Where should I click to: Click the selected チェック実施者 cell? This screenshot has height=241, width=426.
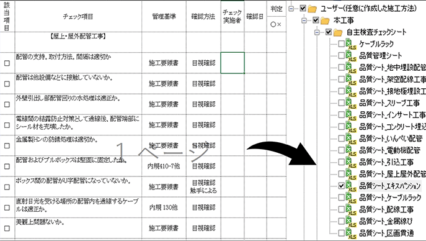click(x=233, y=63)
